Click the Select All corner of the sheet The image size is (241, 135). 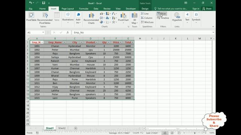28,38
